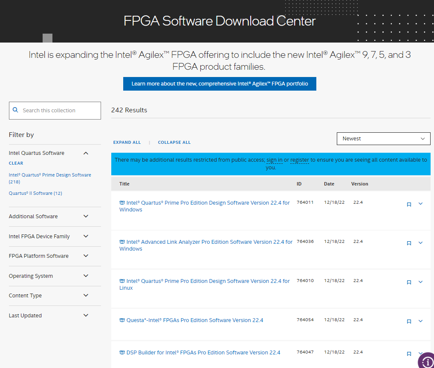Viewport: 434px width, 368px height.
Task: Open the Newest sort dropdown
Action: [x=383, y=139]
